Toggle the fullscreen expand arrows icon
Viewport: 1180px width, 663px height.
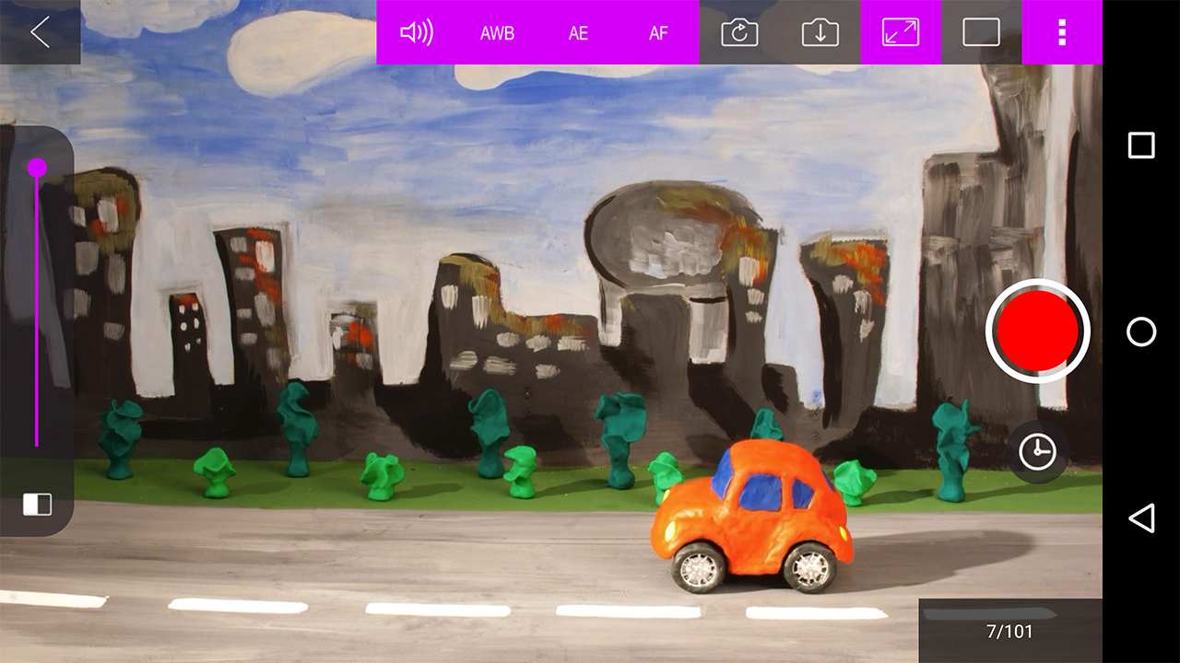tap(901, 32)
